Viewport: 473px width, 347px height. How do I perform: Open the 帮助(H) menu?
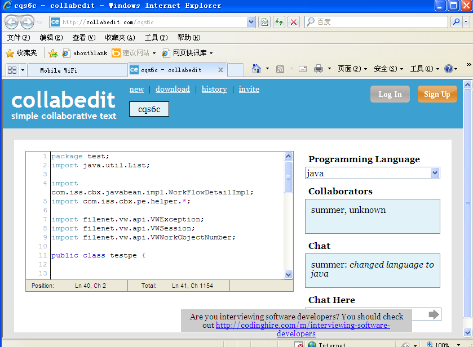pos(188,38)
